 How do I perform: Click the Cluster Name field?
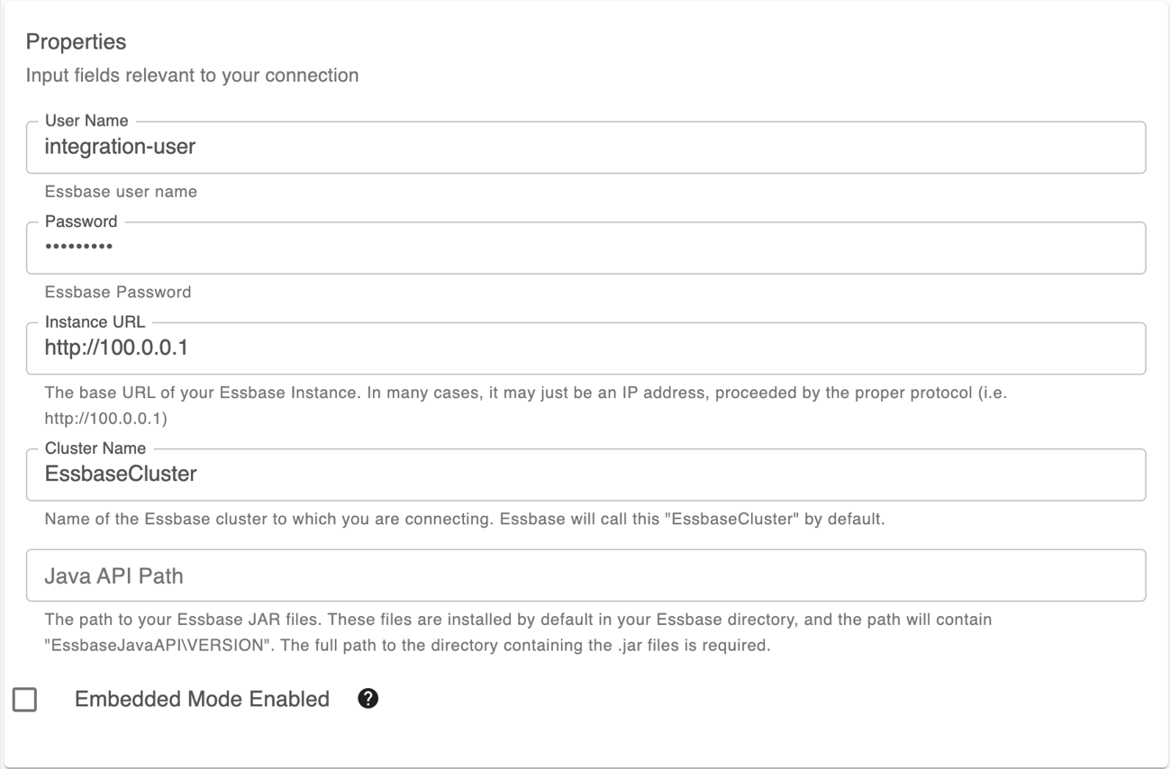pyautogui.click(x=585, y=475)
